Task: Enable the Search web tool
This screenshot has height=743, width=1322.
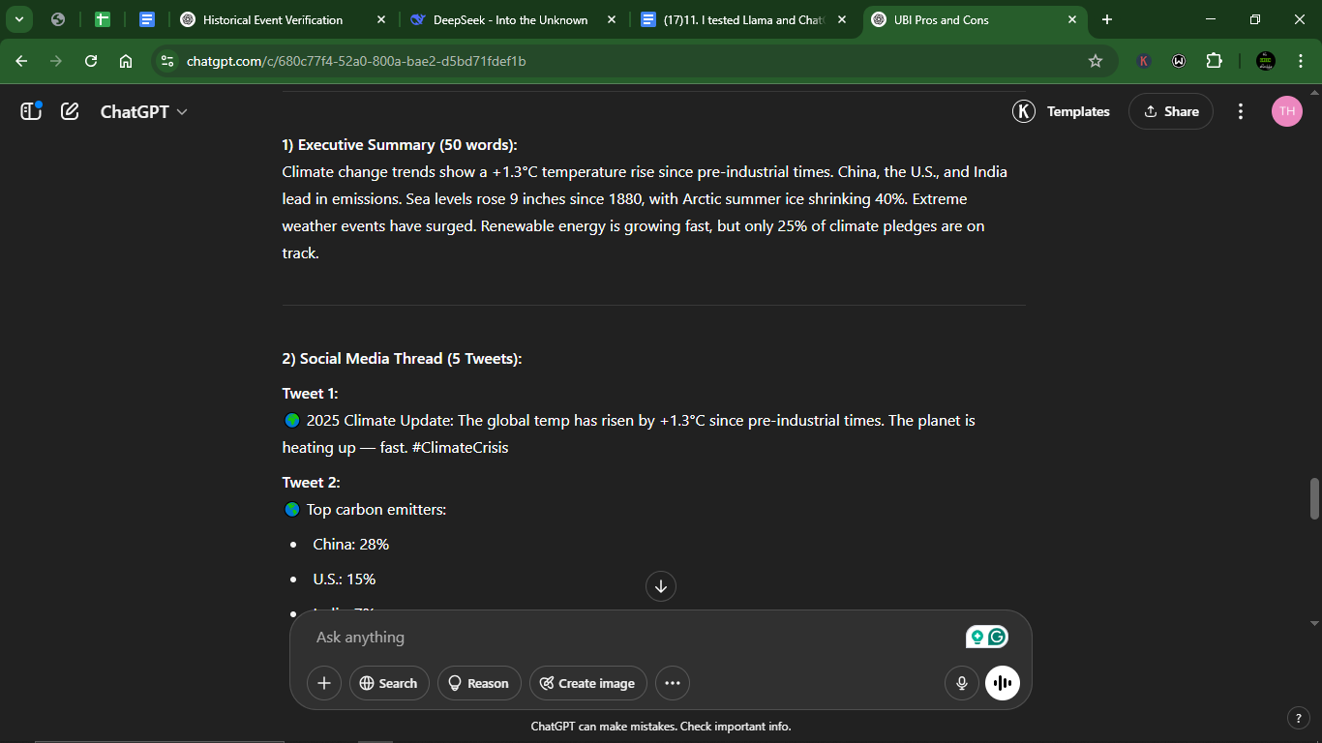Action: pos(389,683)
